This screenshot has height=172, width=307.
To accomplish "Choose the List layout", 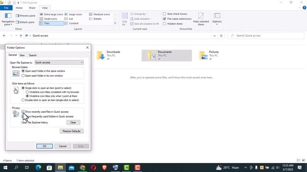I will coord(69,19).
